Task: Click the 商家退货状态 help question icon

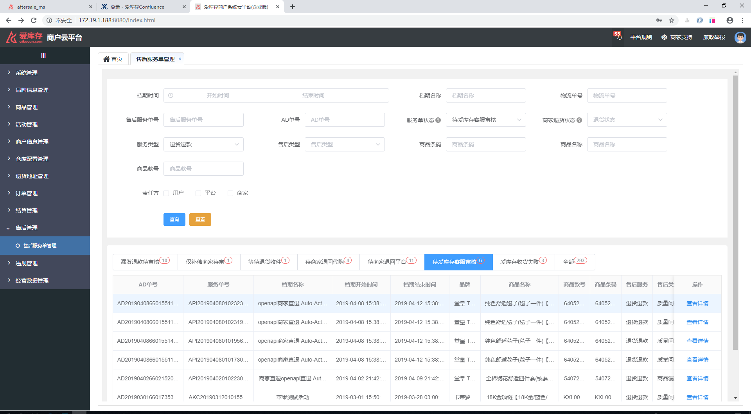Action: point(579,120)
